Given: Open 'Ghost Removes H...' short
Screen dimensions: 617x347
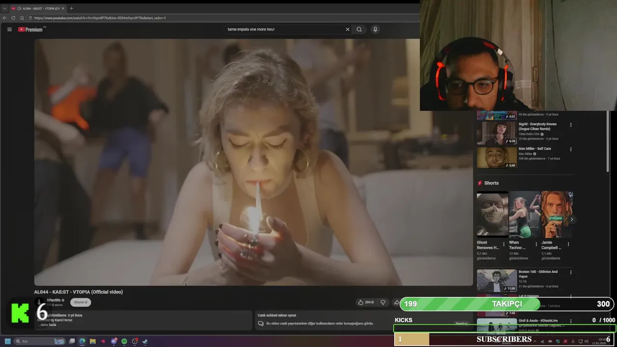Looking at the screenshot, I should point(492,214).
